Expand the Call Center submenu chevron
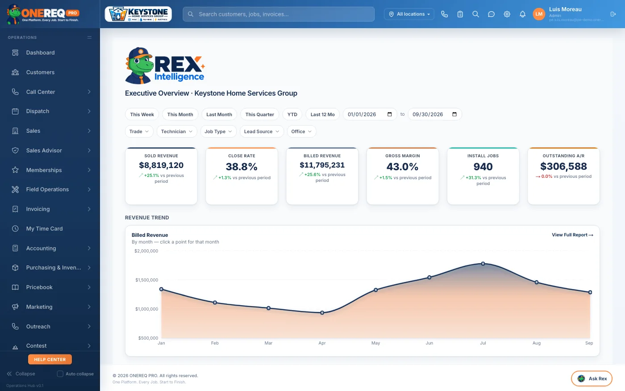 89,92
